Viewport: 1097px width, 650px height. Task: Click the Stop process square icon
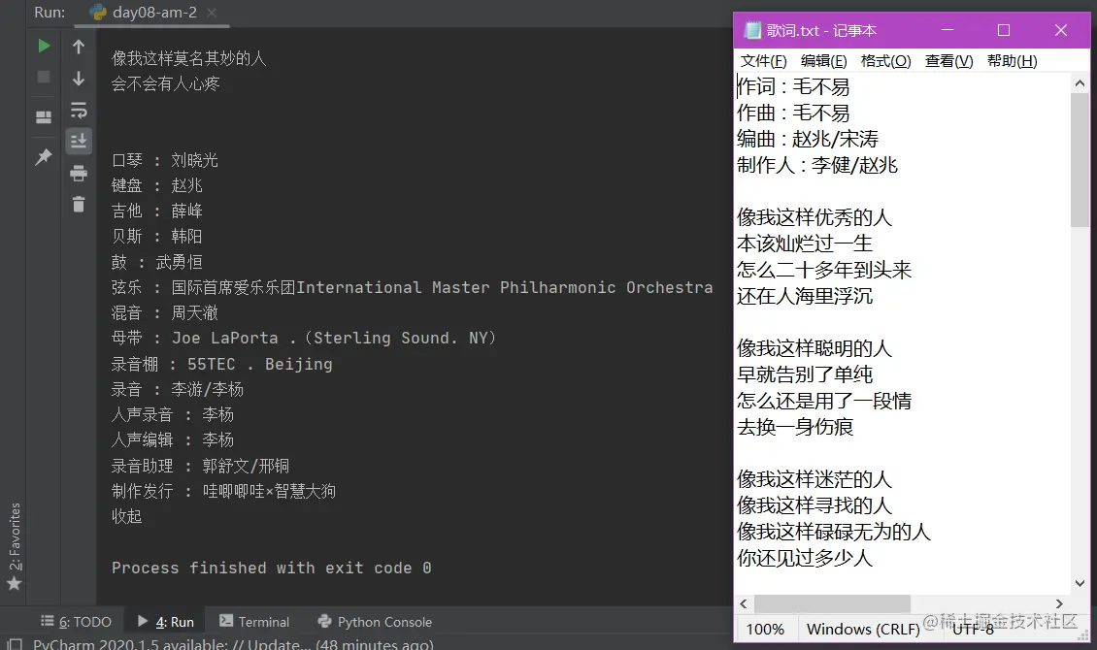pyautogui.click(x=44, y=77)
